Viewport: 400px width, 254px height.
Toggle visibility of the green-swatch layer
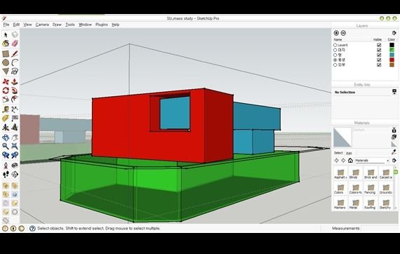point(379,50)
